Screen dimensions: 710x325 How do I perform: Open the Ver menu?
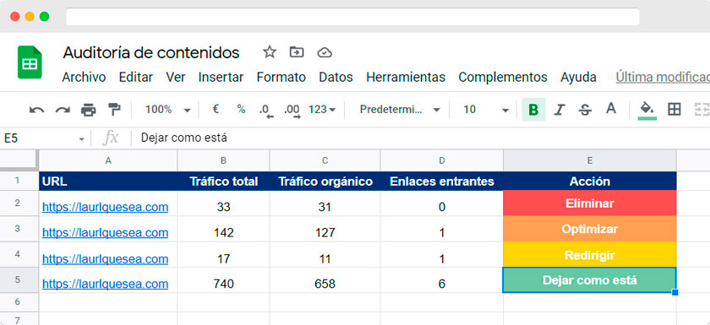176,78
